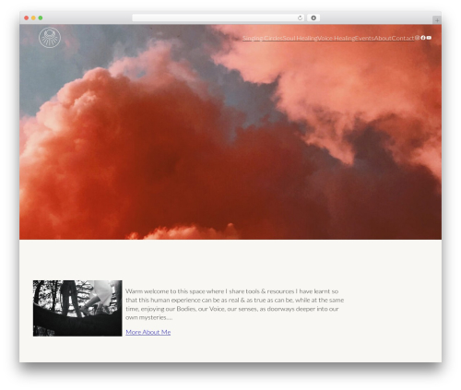461x390 pixels.
Task: Open a new tab with the plus button
Action: point(437,20)
